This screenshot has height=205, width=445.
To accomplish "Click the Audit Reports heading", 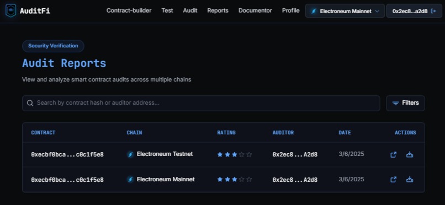I will pyautogui.click(x=64, y=63).
